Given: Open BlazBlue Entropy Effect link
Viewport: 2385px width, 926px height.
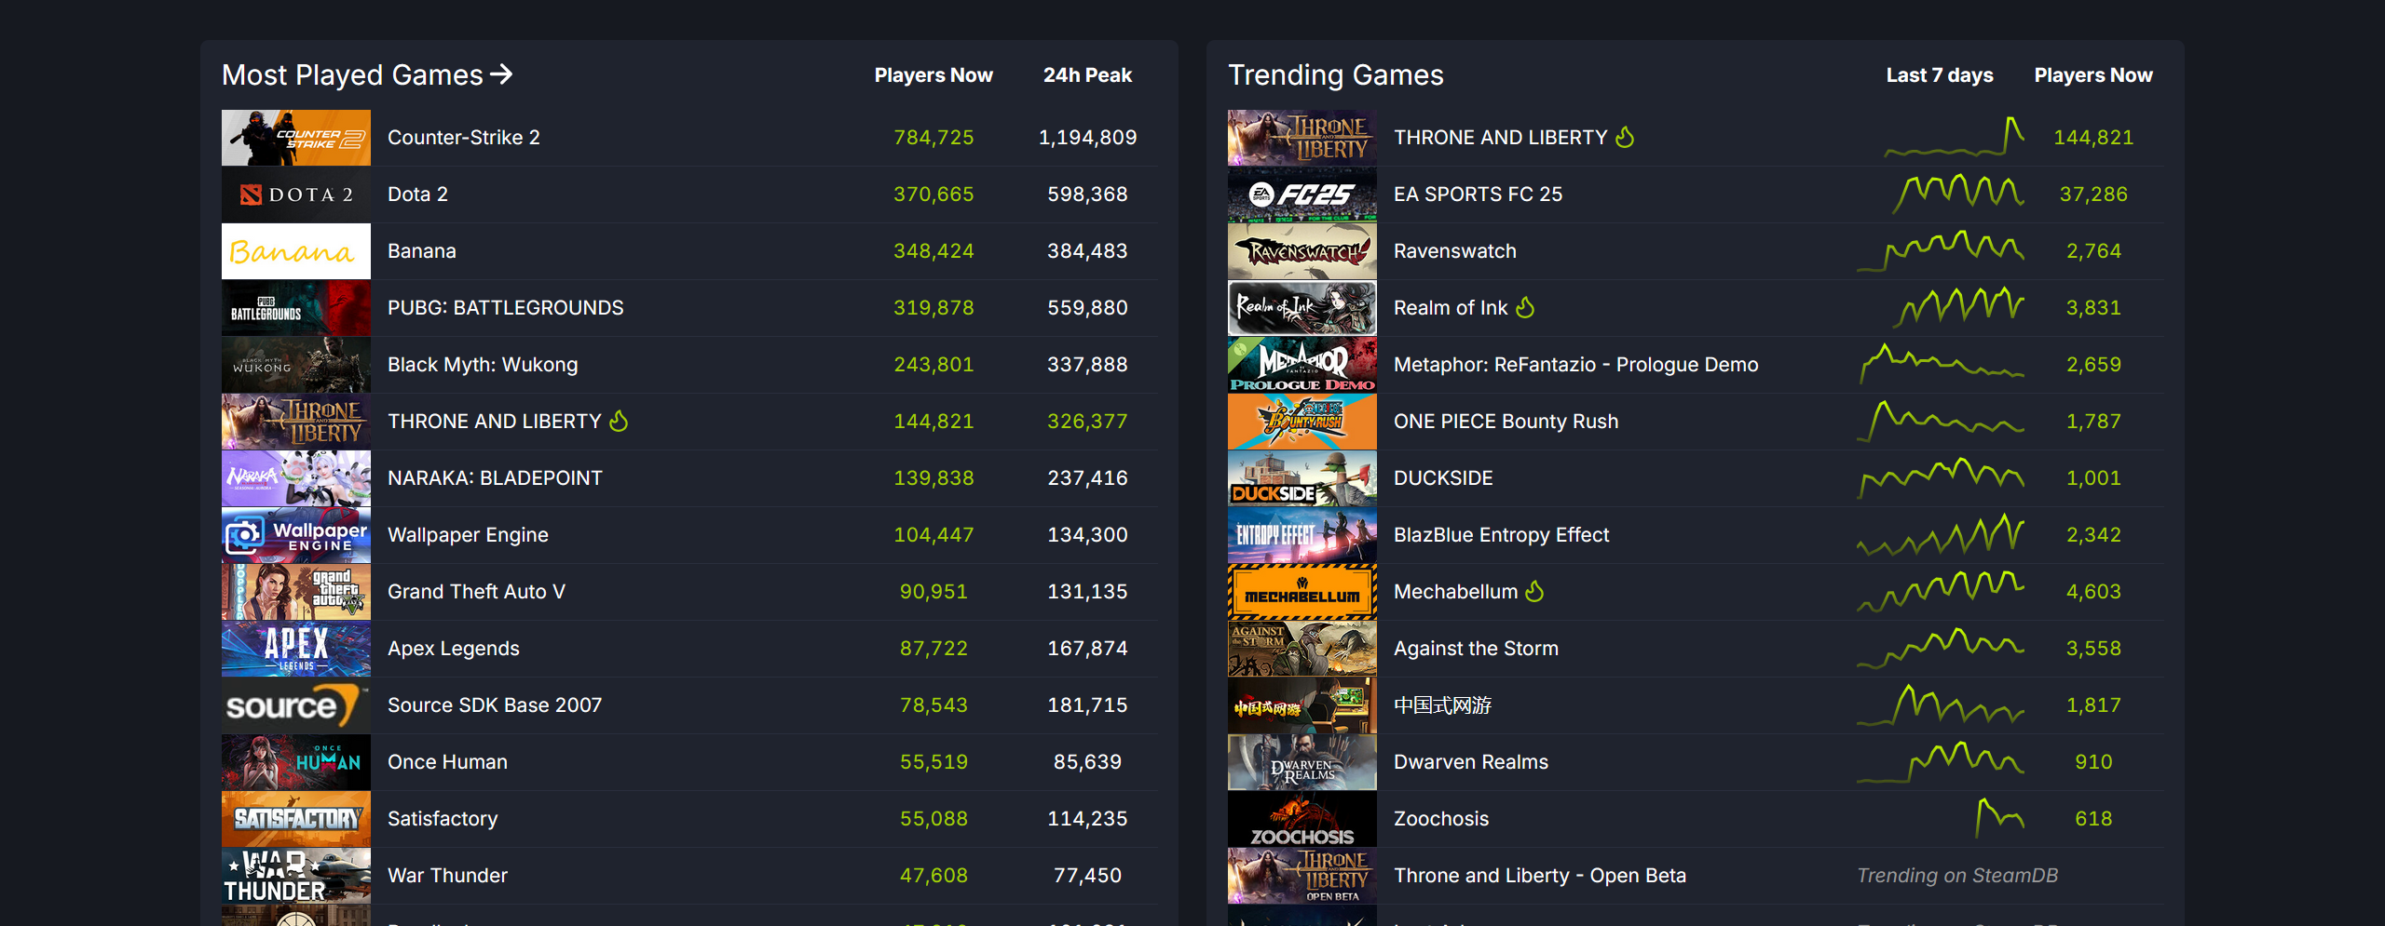Looking at the screenshot, I should point(1502,535).
